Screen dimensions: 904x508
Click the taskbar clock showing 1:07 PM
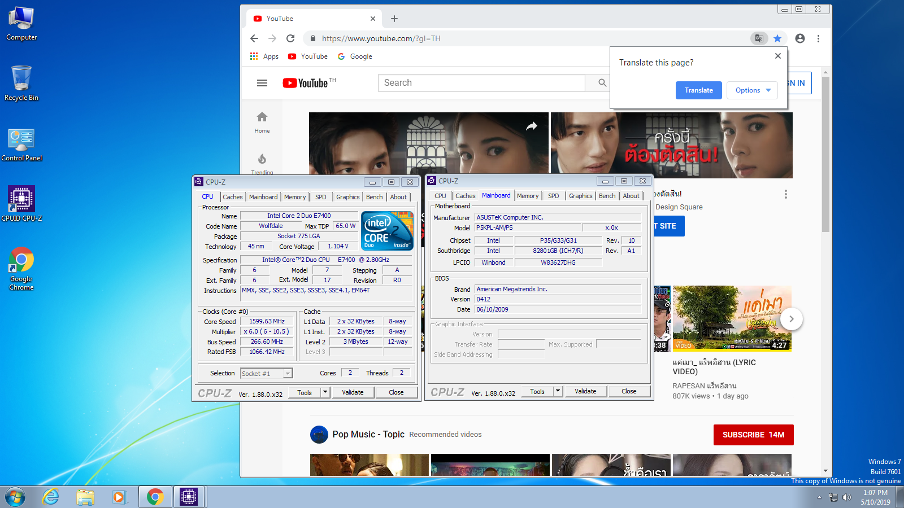point(876,497)
